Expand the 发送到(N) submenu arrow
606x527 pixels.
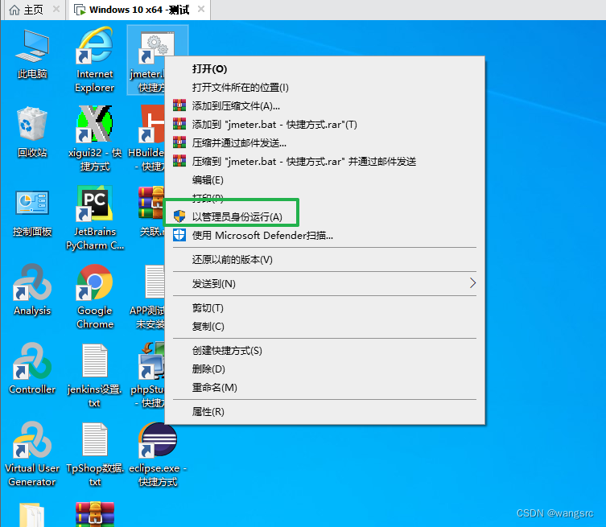pyautogui.click(x=472, y=283)
